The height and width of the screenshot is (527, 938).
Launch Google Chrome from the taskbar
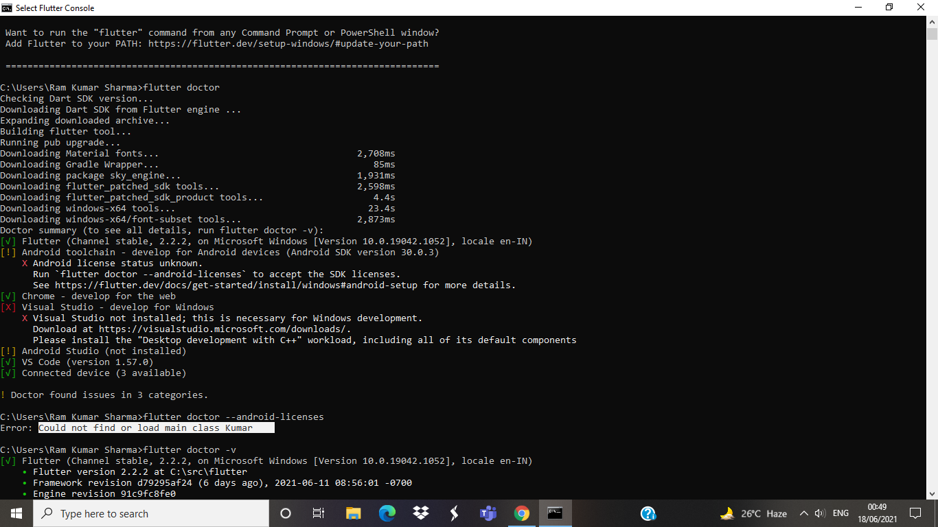[x=521, y=513]
